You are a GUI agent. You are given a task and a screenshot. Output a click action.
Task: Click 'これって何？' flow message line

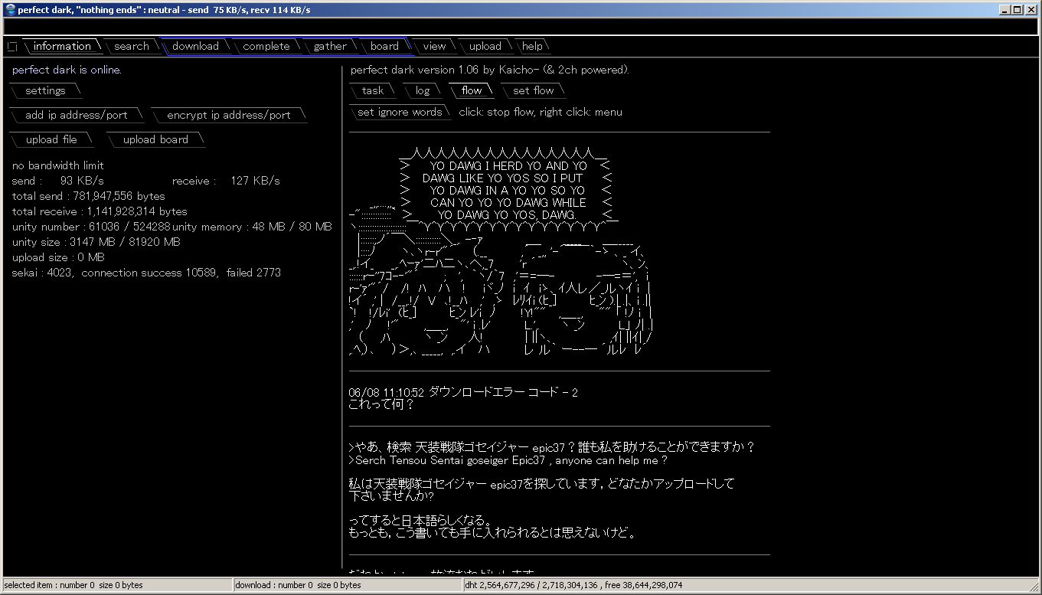click(381, 404)
